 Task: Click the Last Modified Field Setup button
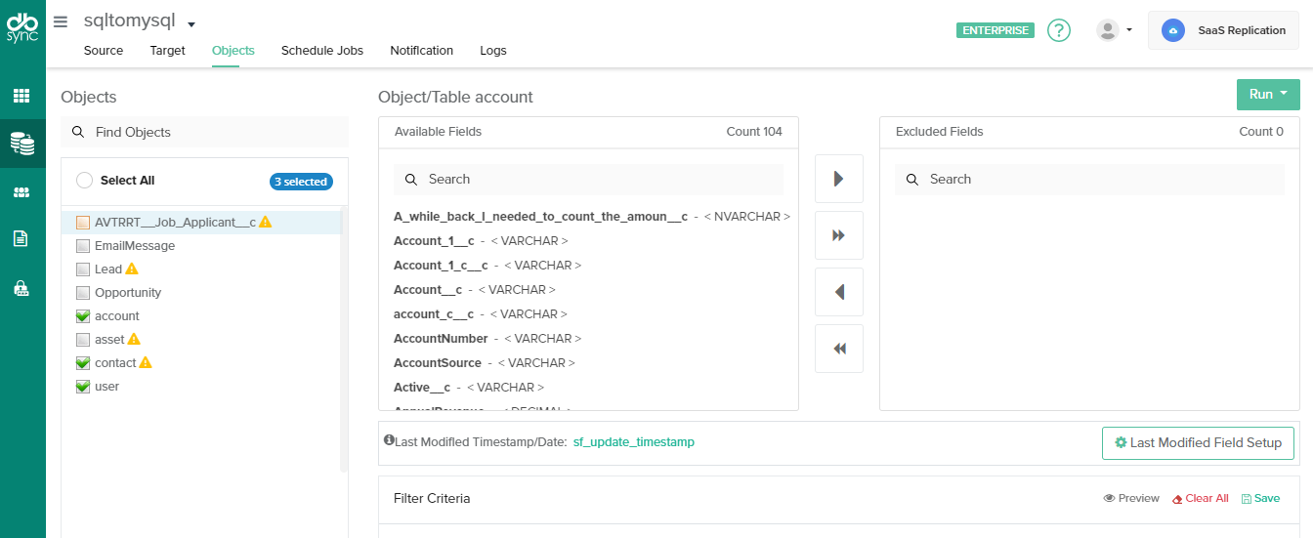tap(1198, 442)
